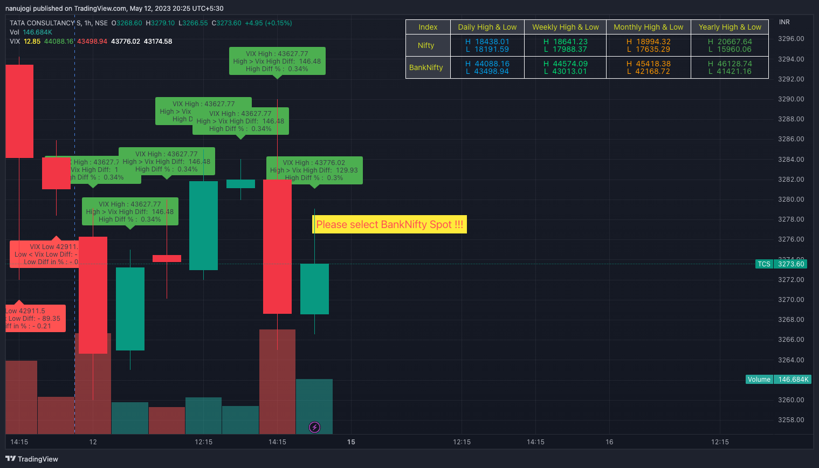Click the Yearly High & Low header
Screen dimensions: 819x468
[730, 27]
